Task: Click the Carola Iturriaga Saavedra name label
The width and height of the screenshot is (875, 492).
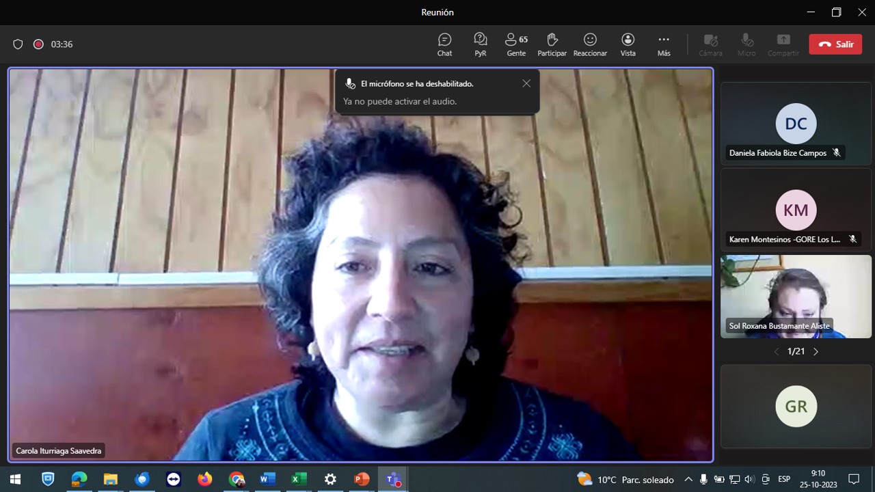Action: coord(59,451)
